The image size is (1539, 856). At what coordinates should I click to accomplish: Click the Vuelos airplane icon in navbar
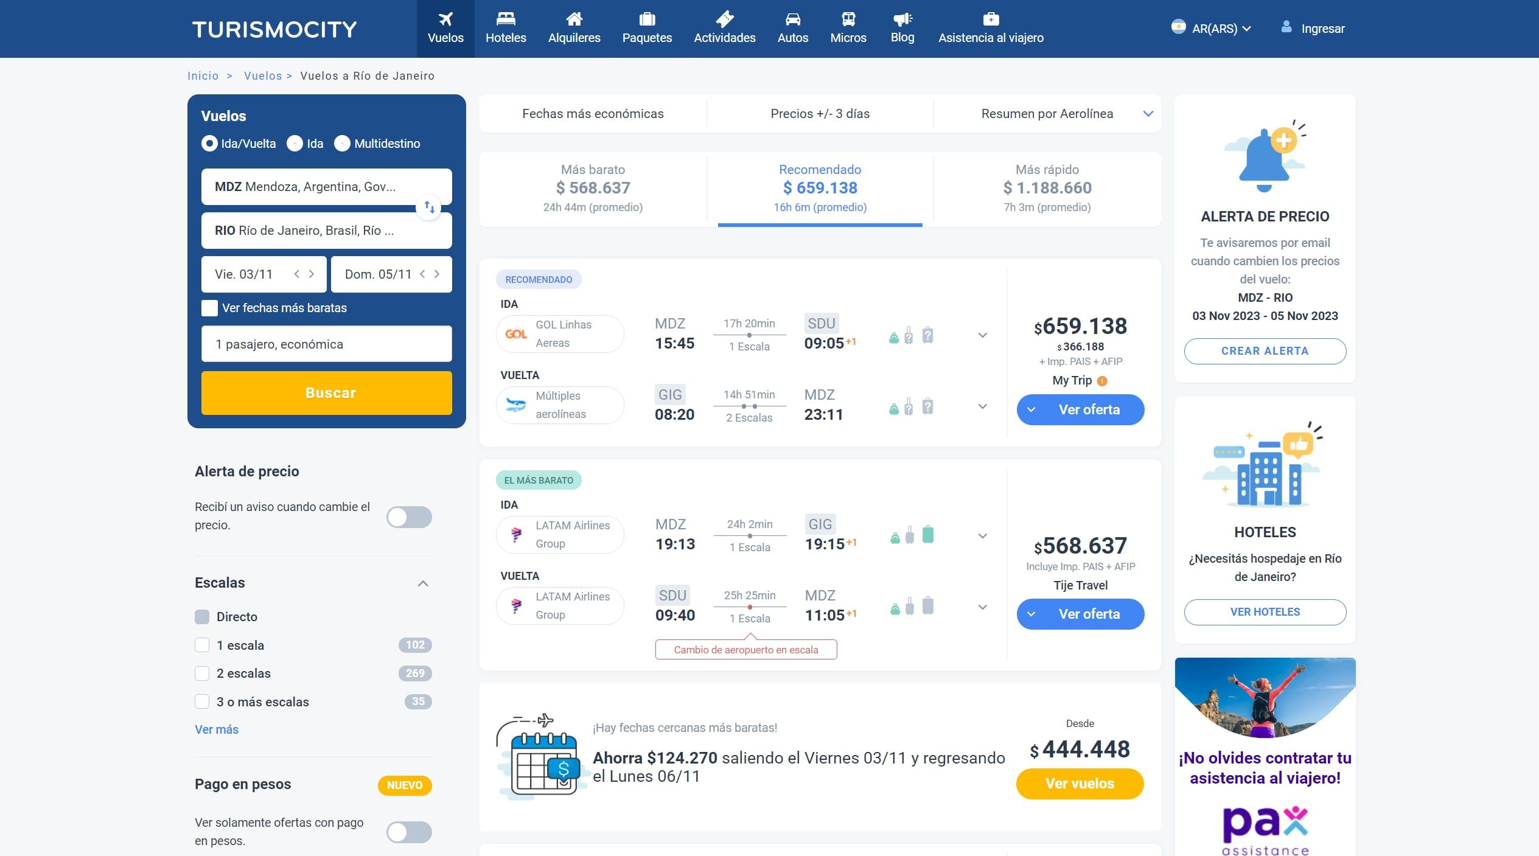tap(445, 19)
